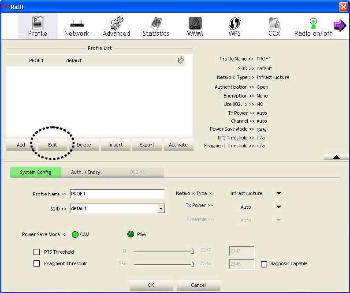The width and height of the screenshot is (350, 293).
Task: Click the RaUI title bar logo
Action: (x=5, y=6)
